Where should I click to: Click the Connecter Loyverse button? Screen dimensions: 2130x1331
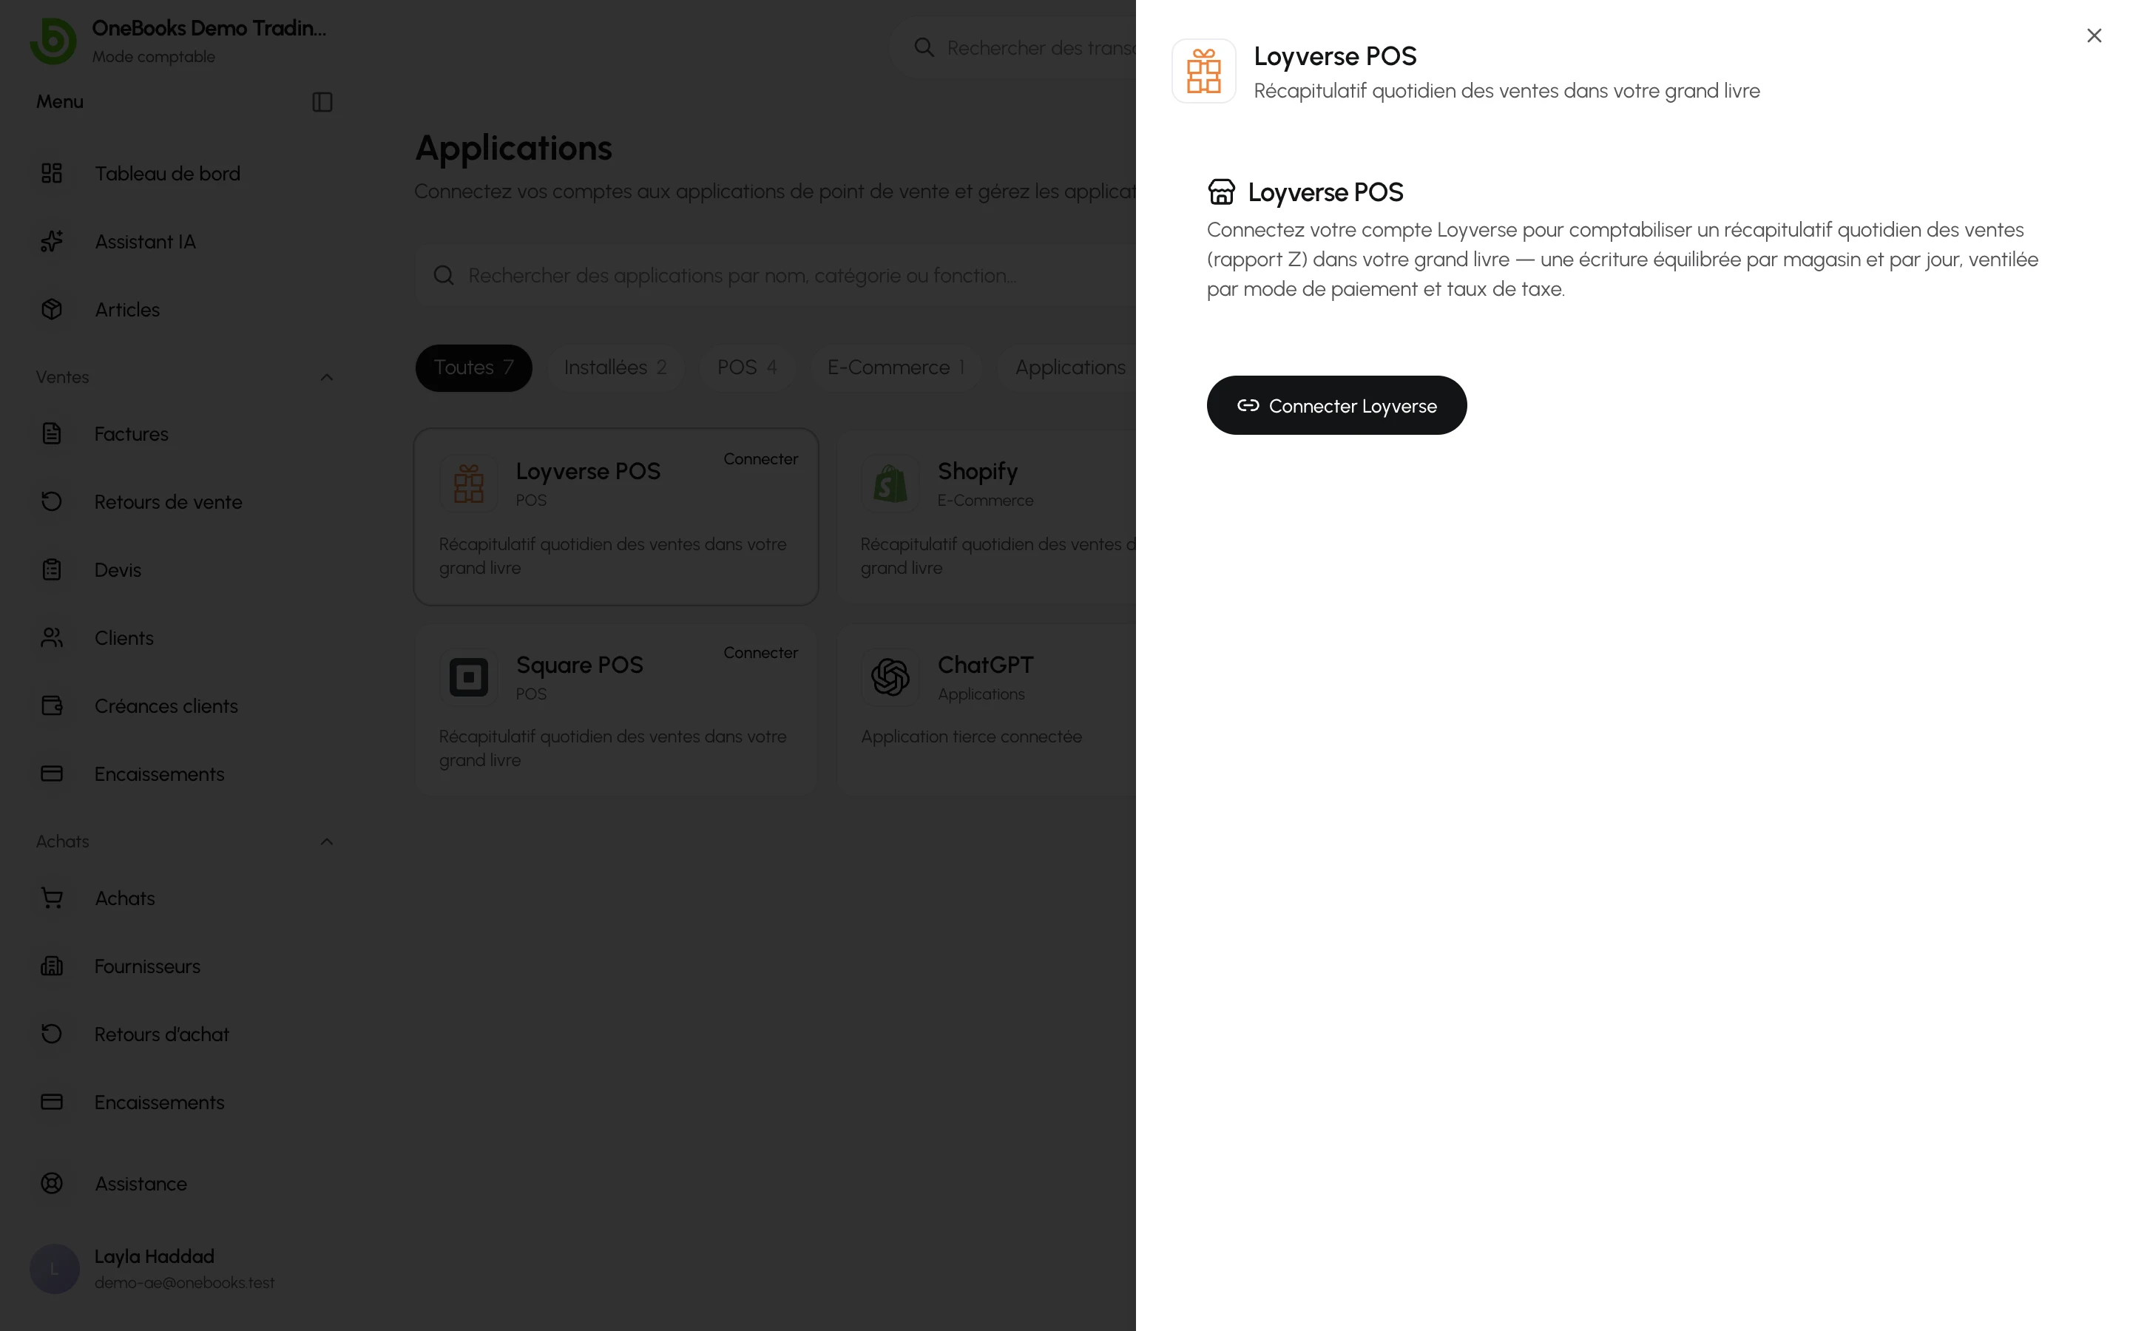coord(1336,405)
